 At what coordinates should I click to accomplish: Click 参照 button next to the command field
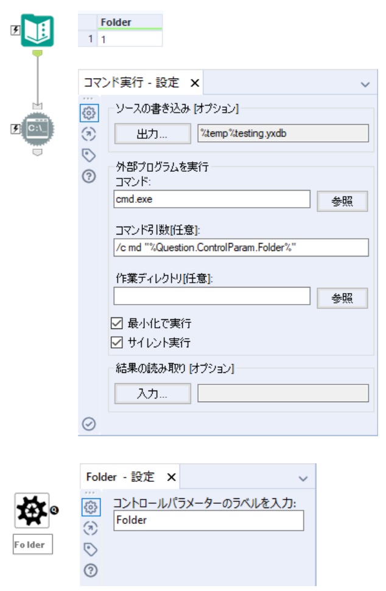(x=342, y=202)
